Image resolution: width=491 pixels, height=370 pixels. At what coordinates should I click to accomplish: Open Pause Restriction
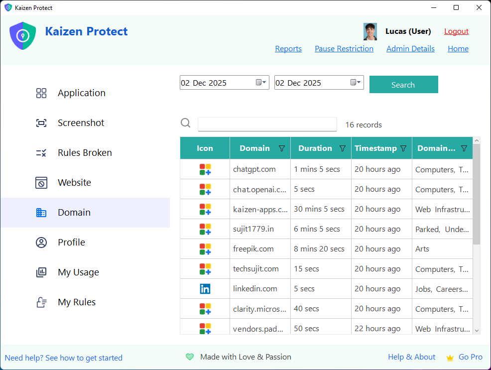(344, 48)
